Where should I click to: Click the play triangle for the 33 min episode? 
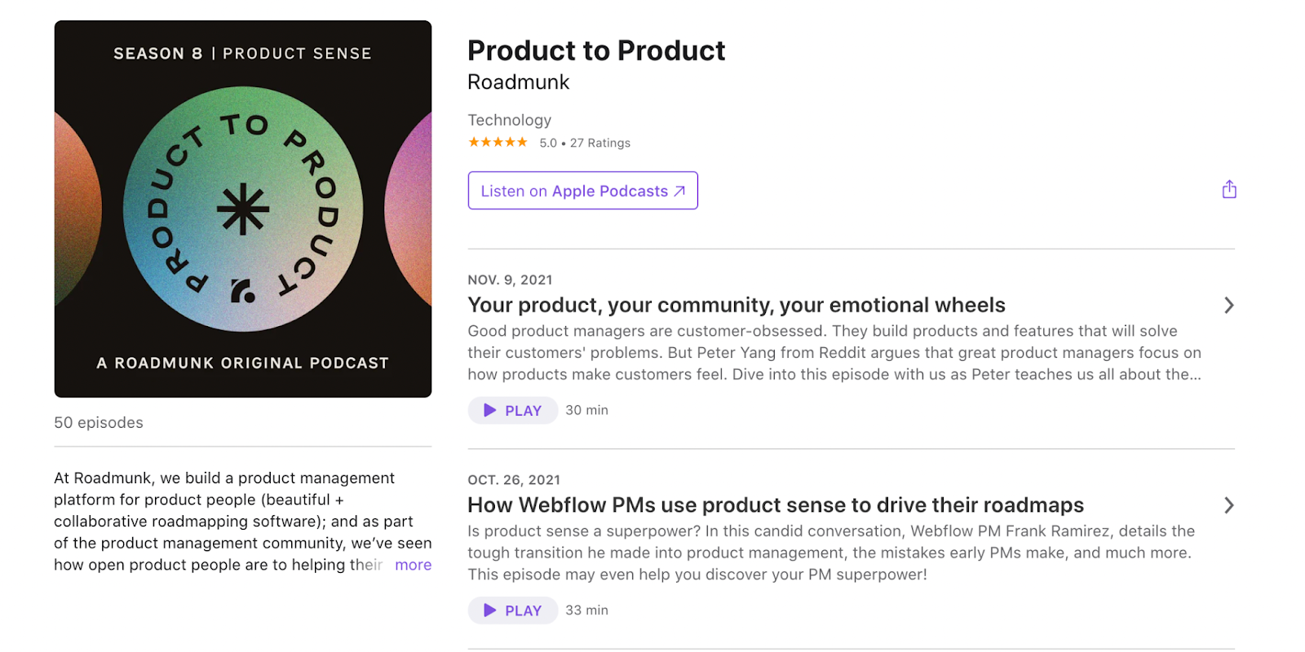coord(489,610)
